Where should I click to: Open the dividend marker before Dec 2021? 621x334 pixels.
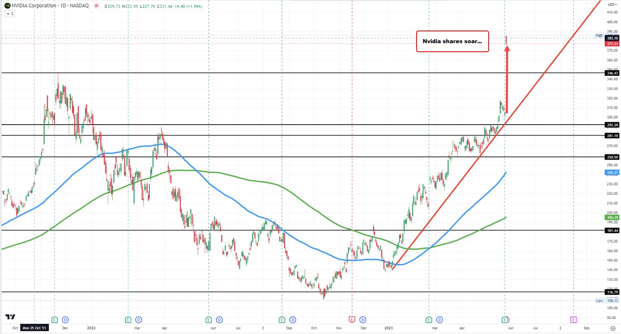pos(65,320)
